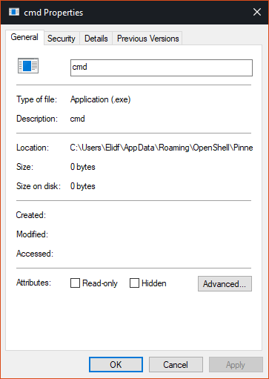The width and height of the screenshot is (269, 379).
Task: Click the cmd Properties title bar text
Action: tap(53, 13)
